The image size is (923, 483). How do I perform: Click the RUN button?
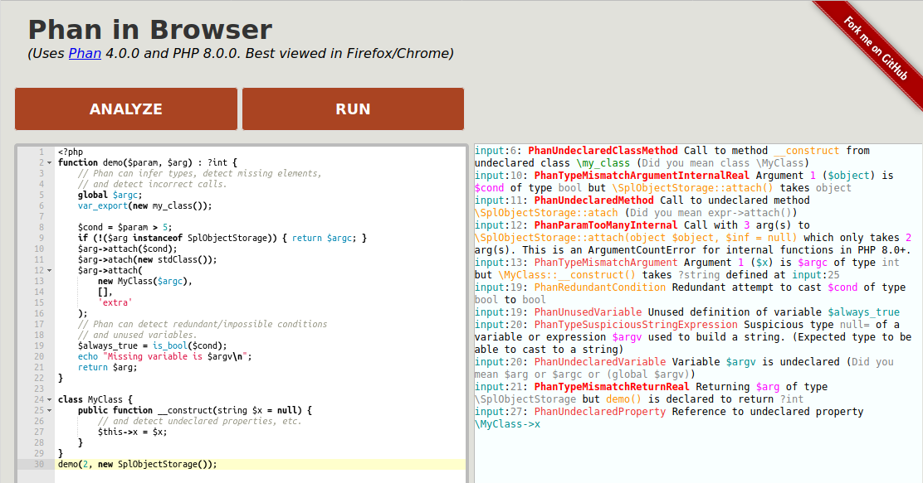coord(353,109)
